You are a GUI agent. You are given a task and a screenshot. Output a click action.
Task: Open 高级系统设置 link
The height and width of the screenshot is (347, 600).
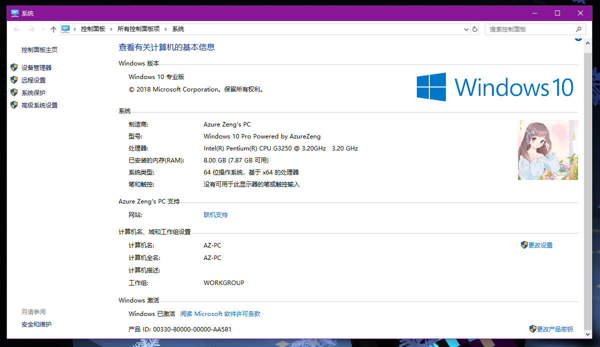[x=40, y=105]
